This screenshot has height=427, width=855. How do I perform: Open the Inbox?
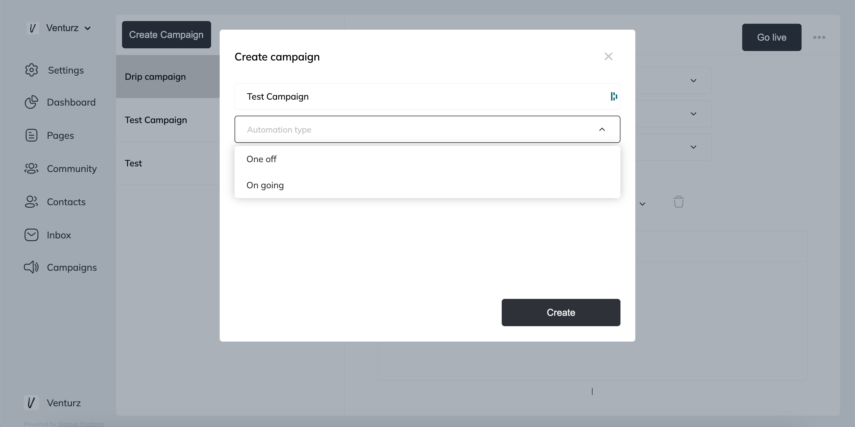59,235
